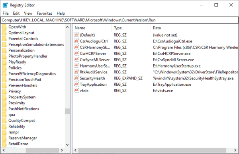Click the Registry Editor app icon in title bar

[x=5, y=5]
